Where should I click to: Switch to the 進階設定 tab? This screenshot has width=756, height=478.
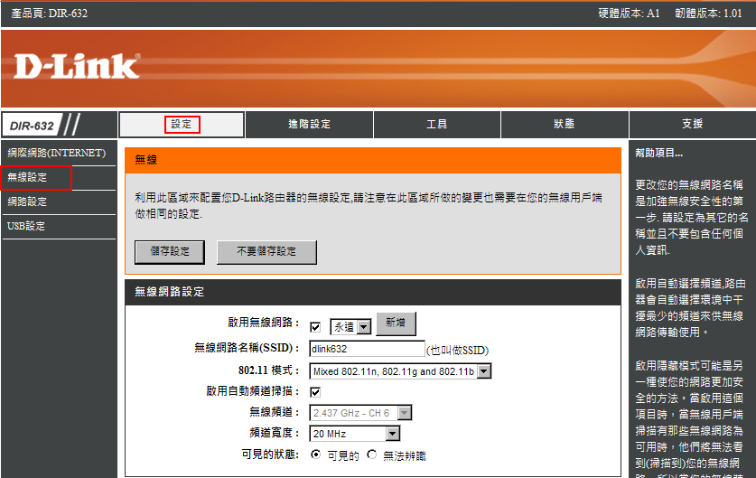[x=309, y=125]
